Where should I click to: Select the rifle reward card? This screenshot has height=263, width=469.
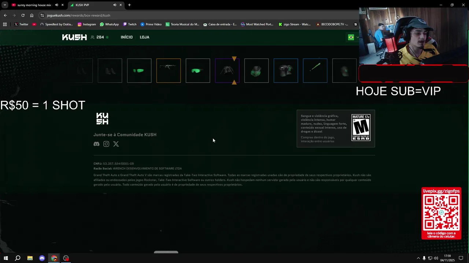point(169,70)
